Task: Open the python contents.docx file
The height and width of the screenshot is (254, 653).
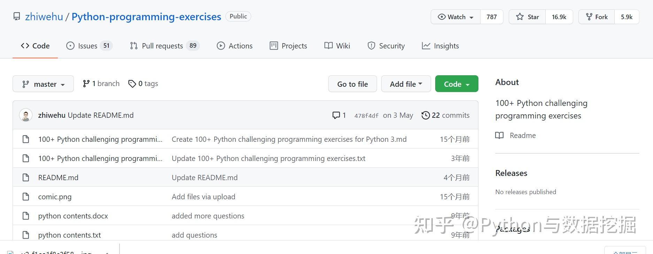Action: click(73, 216)
